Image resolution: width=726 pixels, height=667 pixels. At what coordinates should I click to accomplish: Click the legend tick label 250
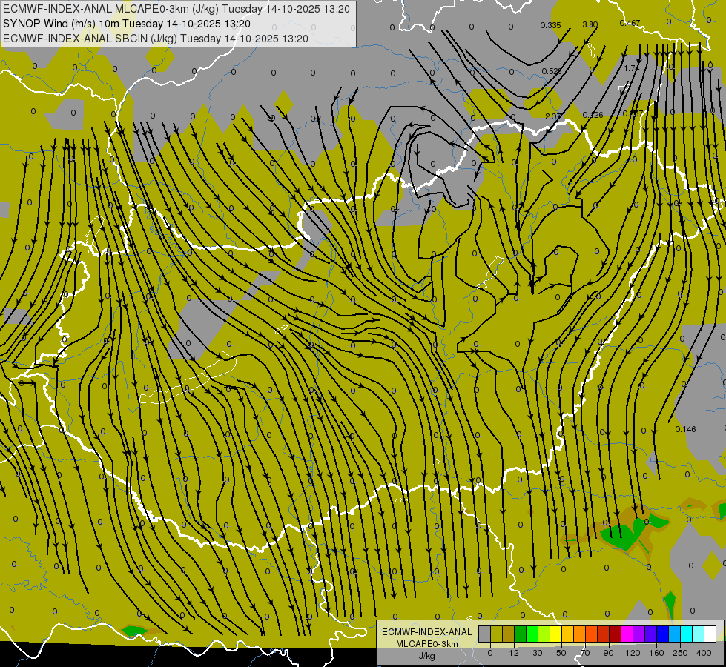[680, 653]
